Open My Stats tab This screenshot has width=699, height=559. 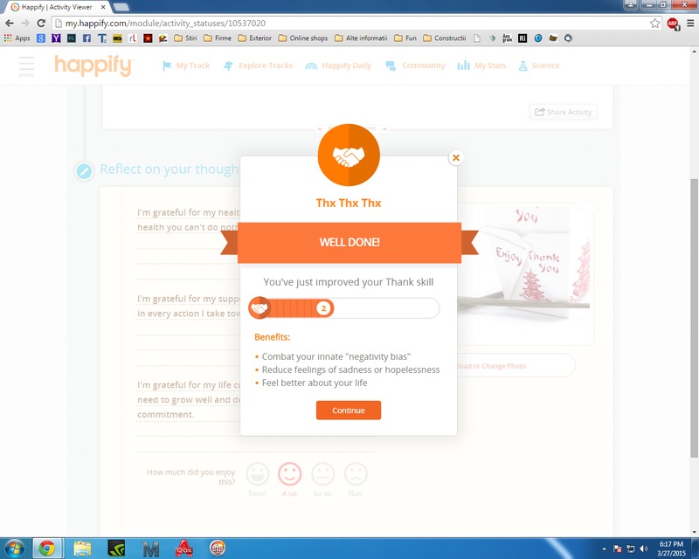click(x=481, y=66)
